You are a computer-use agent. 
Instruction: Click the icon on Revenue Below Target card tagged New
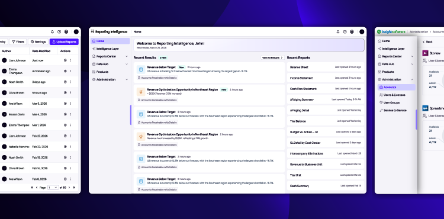click(x=141, y=69)
